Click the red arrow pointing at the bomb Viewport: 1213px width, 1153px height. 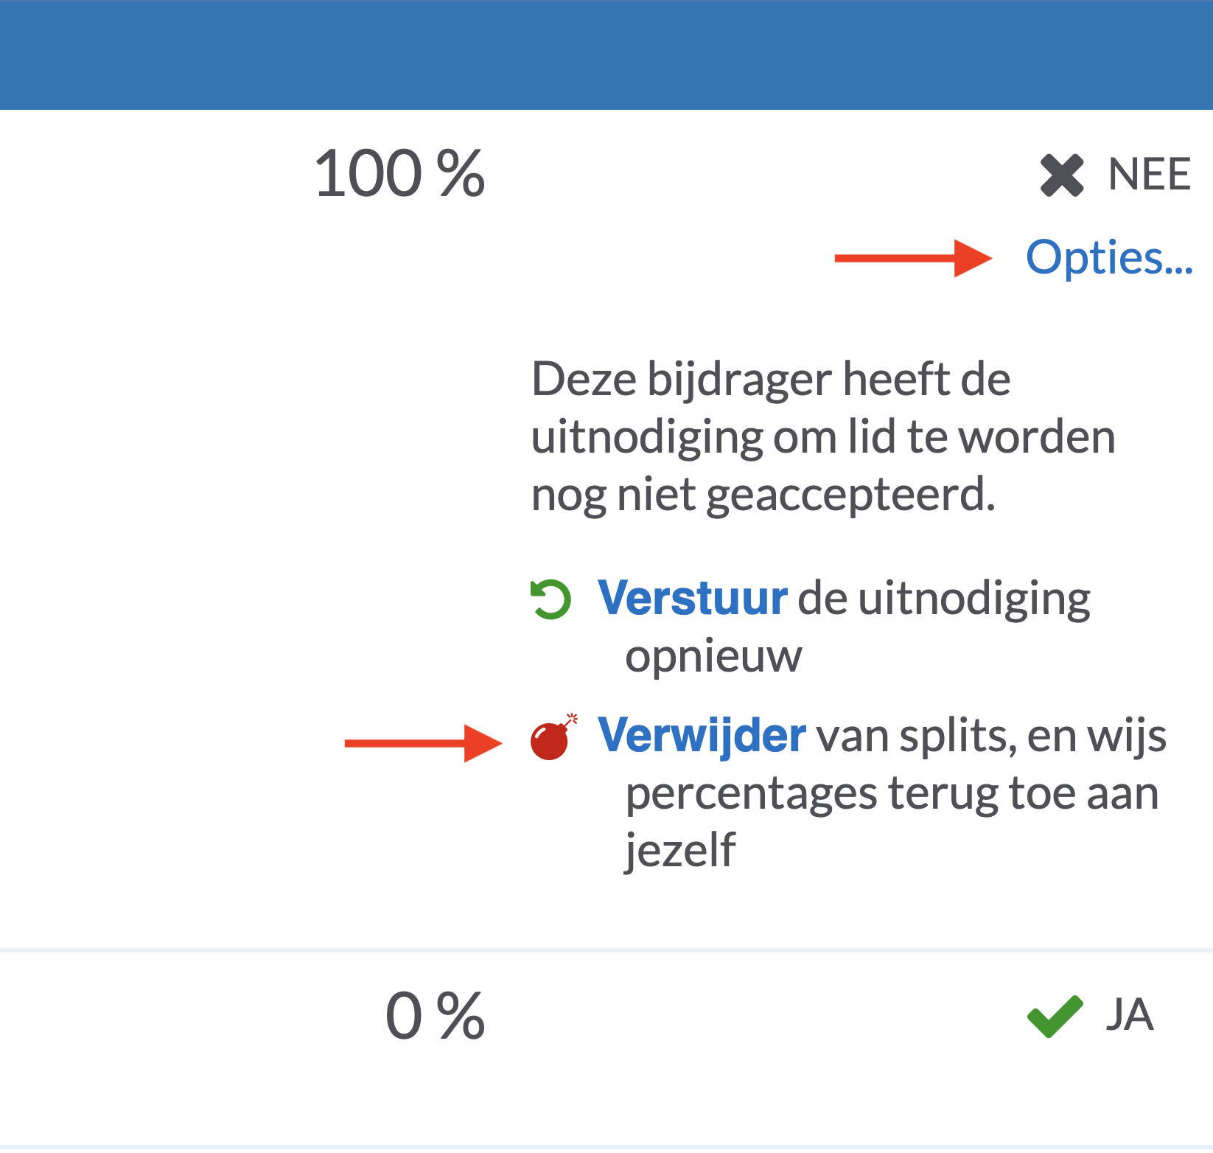tap(424, 743)
